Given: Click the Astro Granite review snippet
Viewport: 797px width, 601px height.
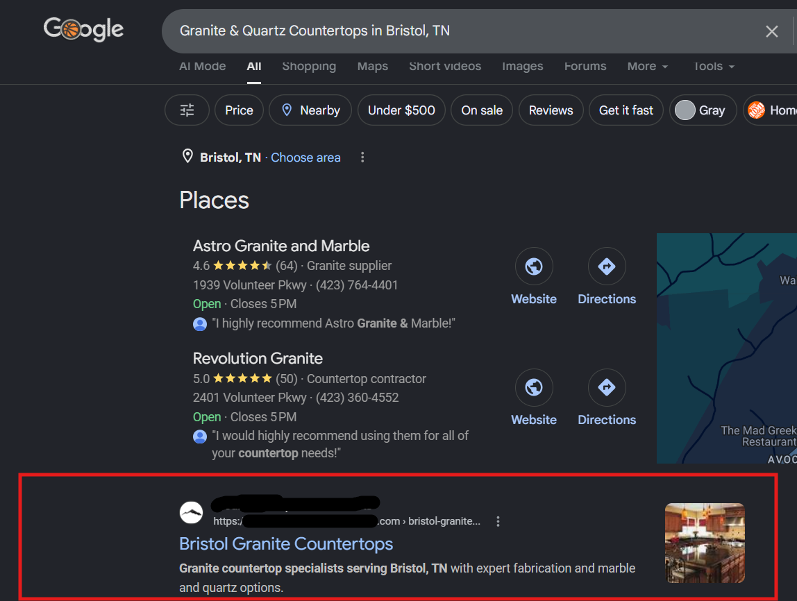Looking at the screenshot, I should click(x=333, y=323).
